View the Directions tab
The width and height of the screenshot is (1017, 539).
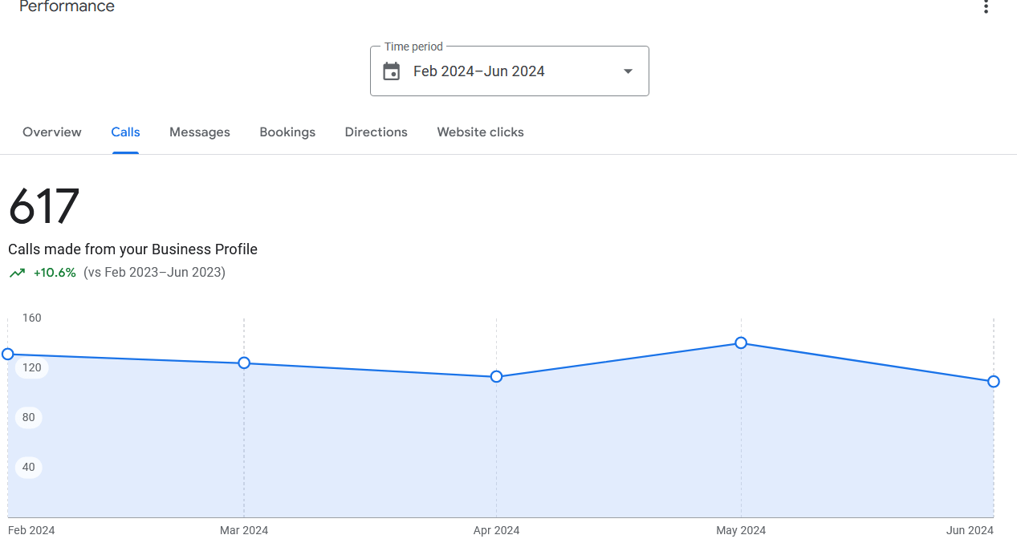(x=376, y=132)
